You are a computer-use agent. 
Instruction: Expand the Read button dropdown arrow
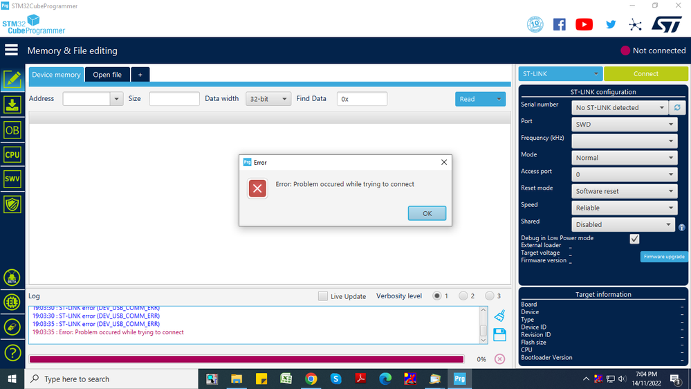pyautogui.click(x=499, y=99)
